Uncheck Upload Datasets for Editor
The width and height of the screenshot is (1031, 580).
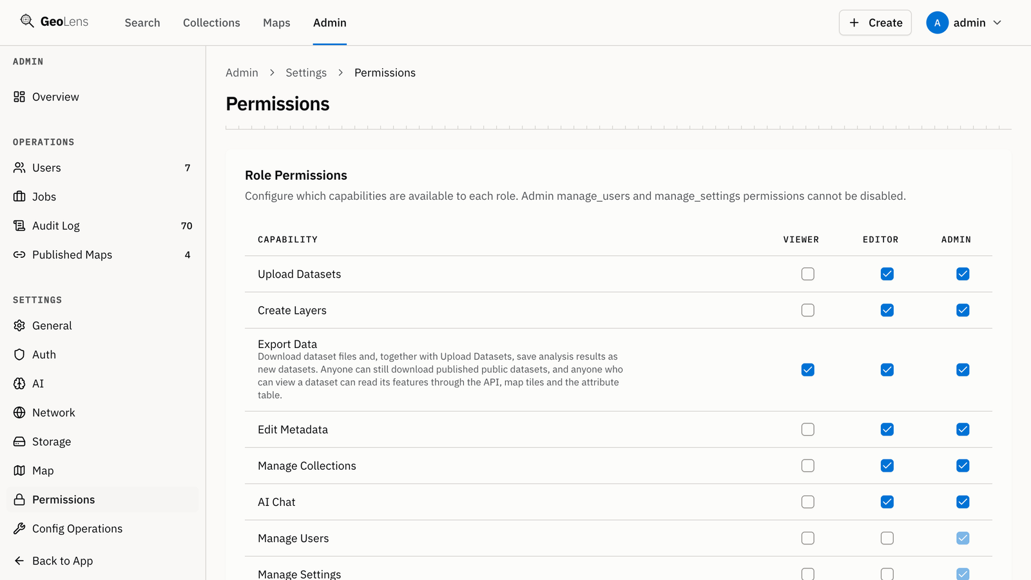coord(887,274)
